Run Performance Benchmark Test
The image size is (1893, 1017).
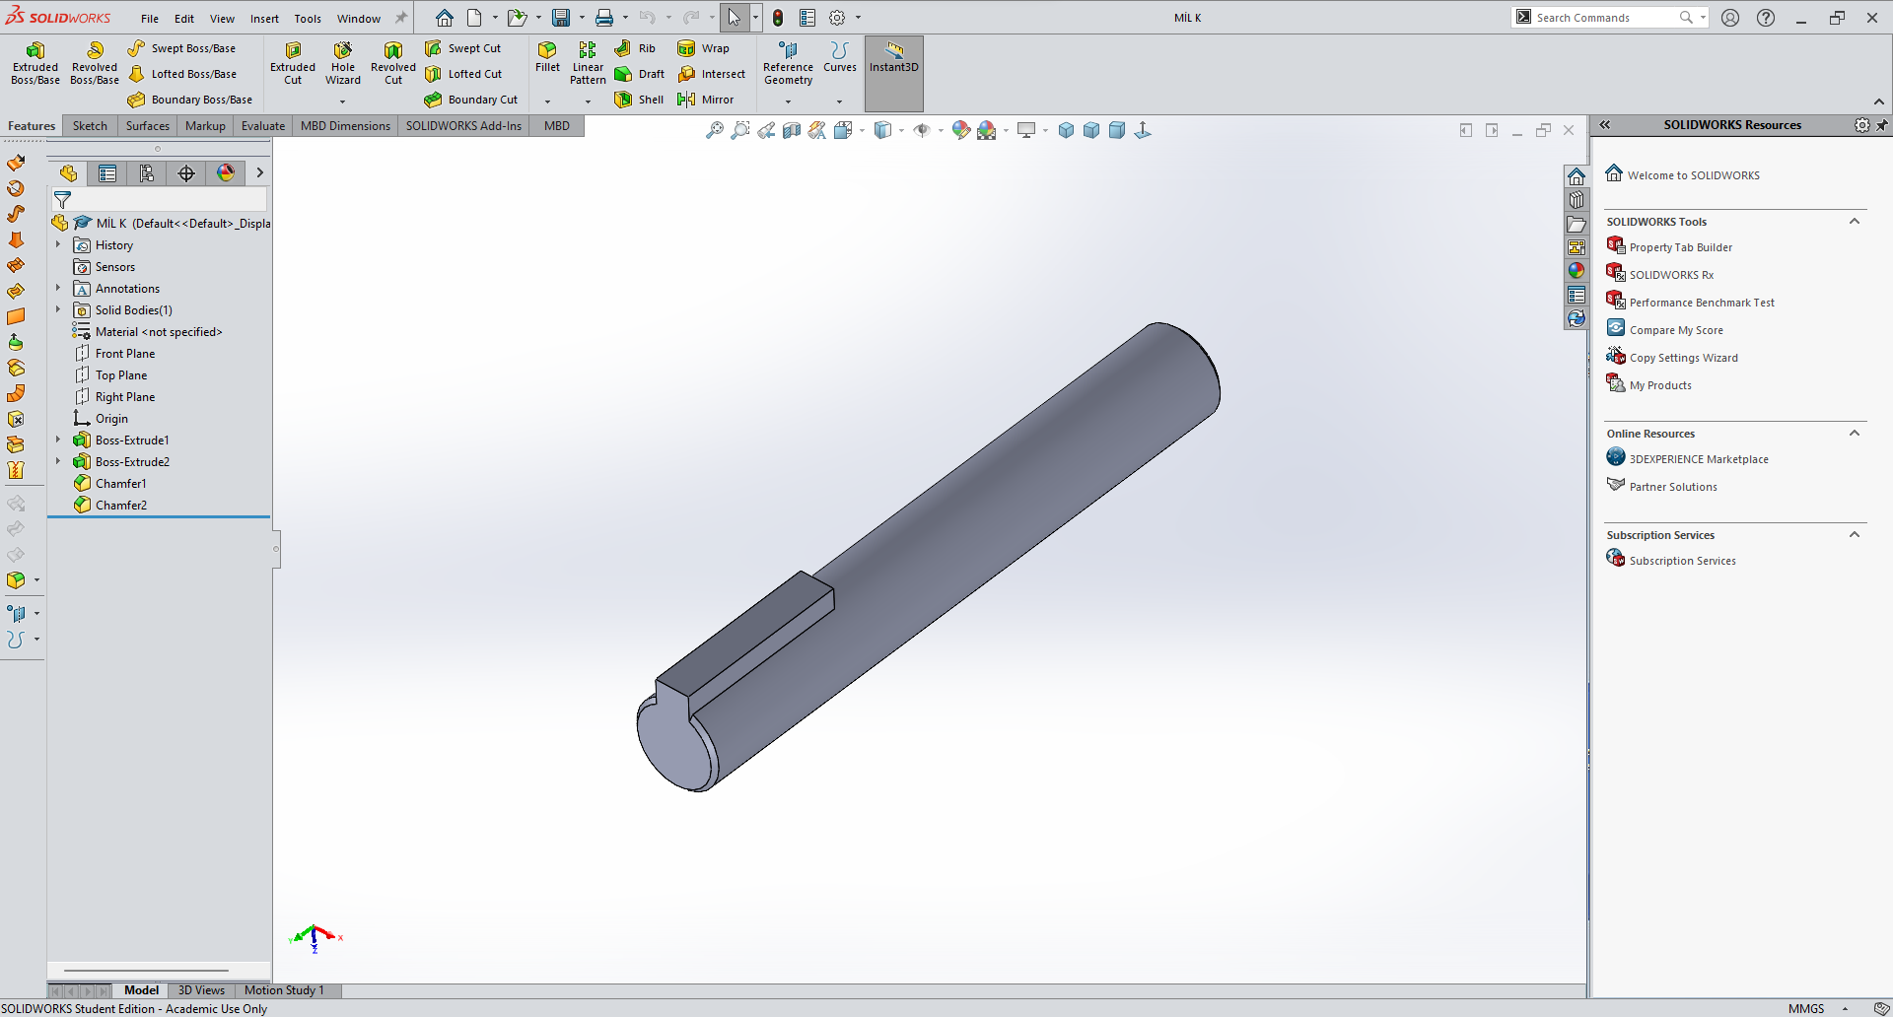(x=1702, y=303)
